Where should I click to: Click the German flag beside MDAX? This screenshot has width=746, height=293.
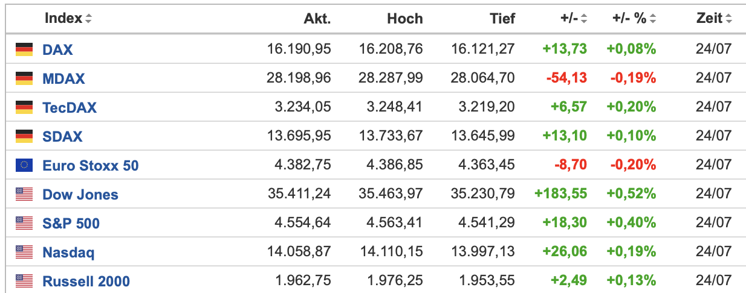[x=24, y=78]
